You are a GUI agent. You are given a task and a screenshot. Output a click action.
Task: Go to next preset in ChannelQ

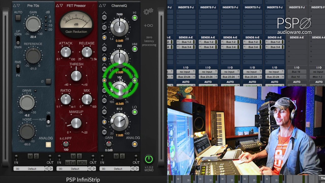click(137, 169)
